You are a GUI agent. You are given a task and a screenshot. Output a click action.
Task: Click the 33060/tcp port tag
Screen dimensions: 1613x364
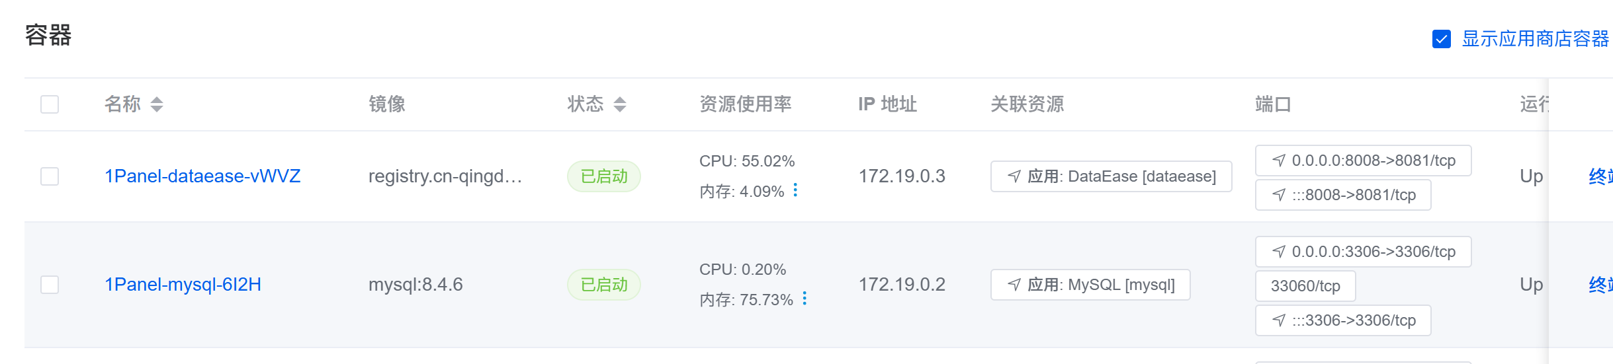(x=1305, y=286)
